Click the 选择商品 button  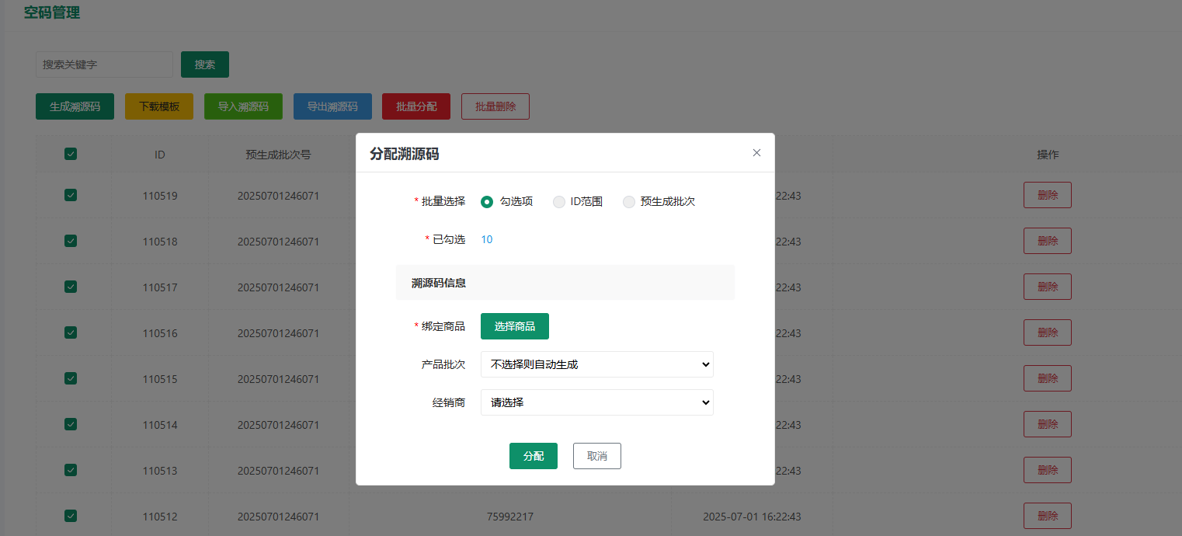coord(514,326)
